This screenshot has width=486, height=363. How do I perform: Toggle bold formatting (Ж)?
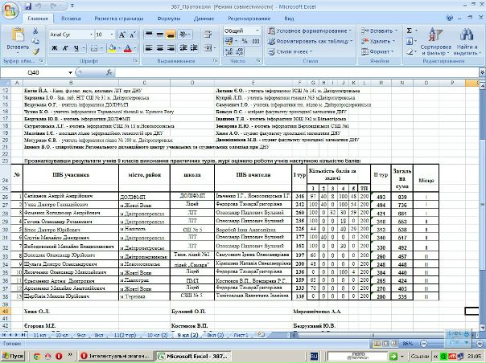(x=54, y=49)
